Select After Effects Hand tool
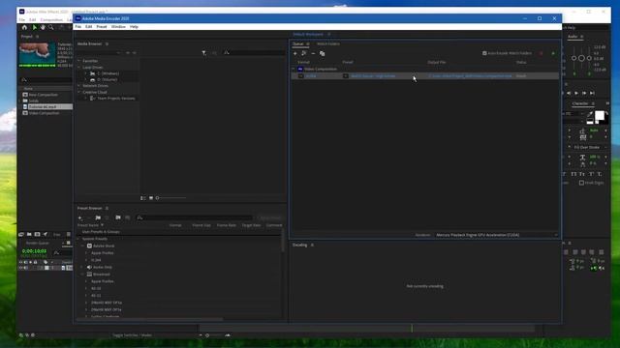Viewport: 620px width, 348px height. (x=43, y=28)
